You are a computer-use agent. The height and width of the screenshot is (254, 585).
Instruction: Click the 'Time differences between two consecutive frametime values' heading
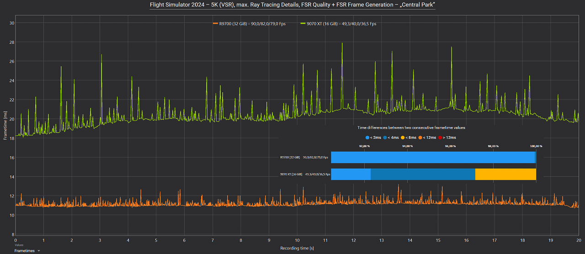pyautogui.click(x=411, y=127)
